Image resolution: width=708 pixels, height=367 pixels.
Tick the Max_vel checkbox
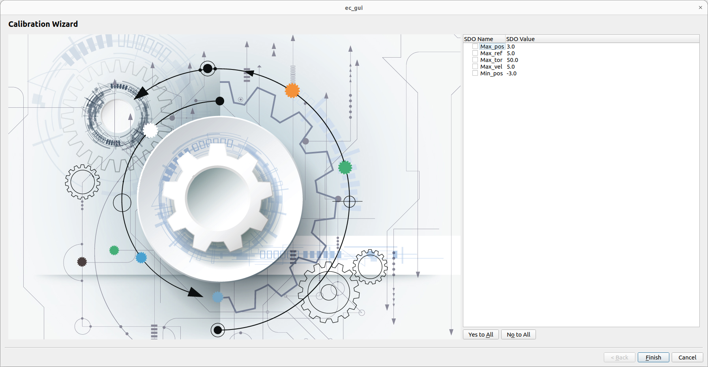pyautogui.click(x=475, y=67)
